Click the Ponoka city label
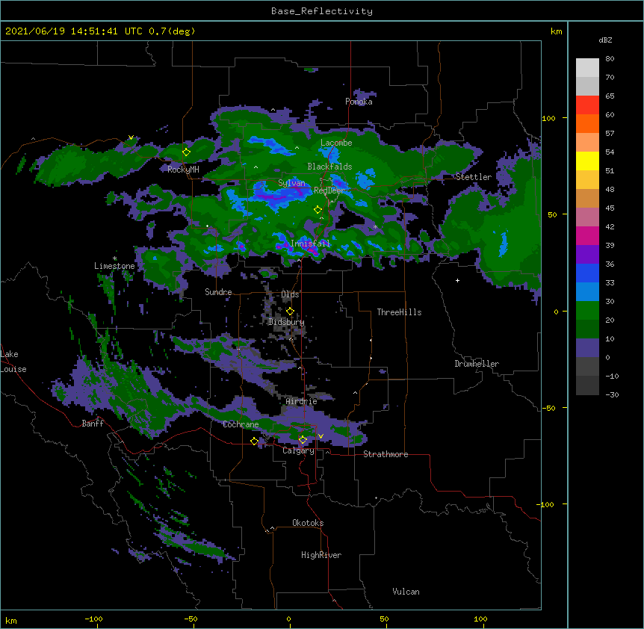The height and width of the screenshot is (629, 644). tap(359, 102)
